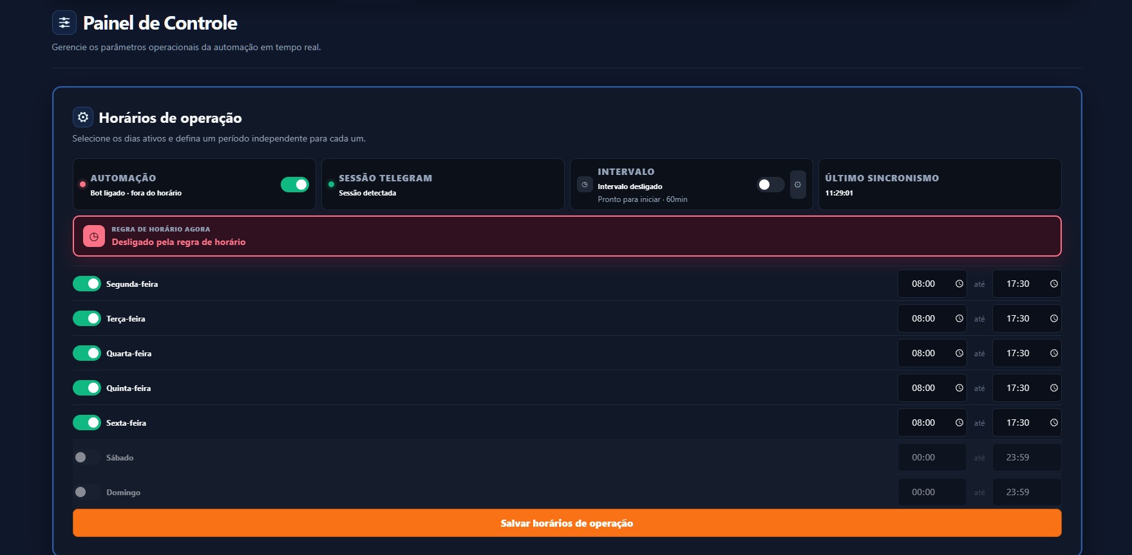This screenshot has width=1132, height=555.
Task: Click last sync time 11:29:01
Action: click(x=839, y=193)
